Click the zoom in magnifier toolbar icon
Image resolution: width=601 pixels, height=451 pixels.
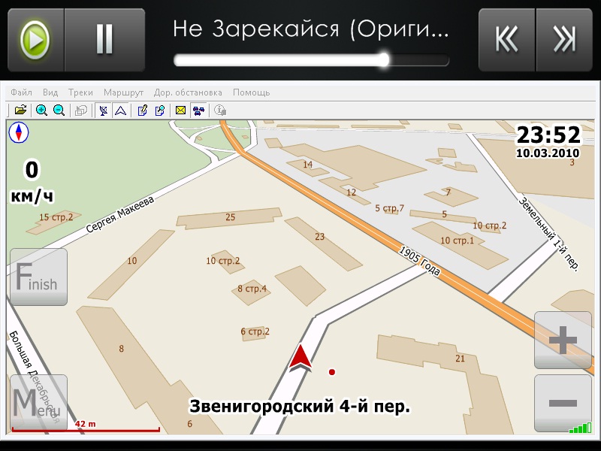pyautogui.click(x=41, y=110)
